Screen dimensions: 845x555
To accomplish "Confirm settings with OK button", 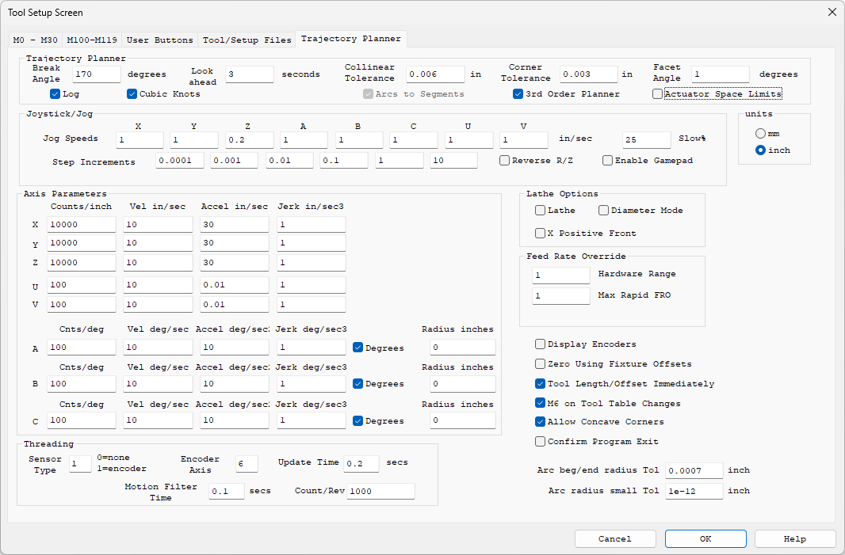I will click(705, 538).
